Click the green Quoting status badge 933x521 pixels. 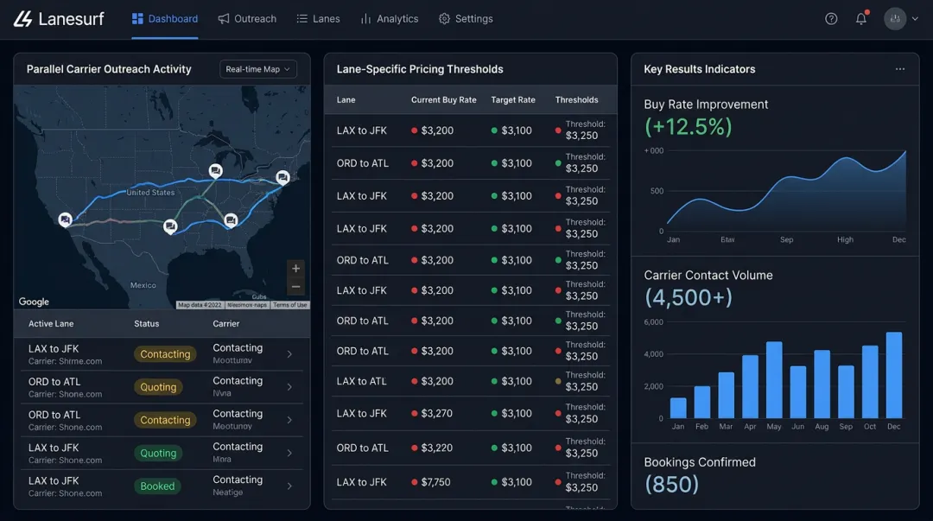pyautogui.click(x=158, y=453)
